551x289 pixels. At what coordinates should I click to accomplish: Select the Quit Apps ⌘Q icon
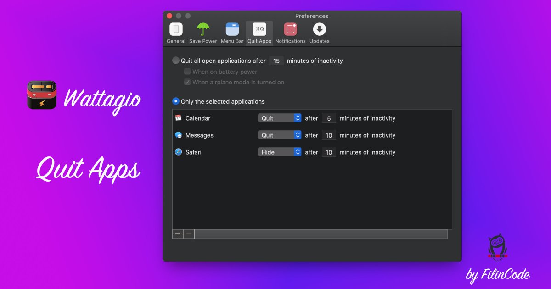pyautogui.click(x=259, y=29)
